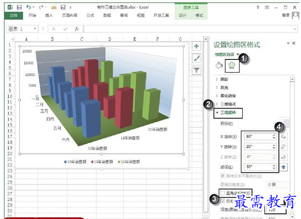301x219 pixels.
Task: Close the 设置绘图区格式 pane
Action: coord(294,43)
